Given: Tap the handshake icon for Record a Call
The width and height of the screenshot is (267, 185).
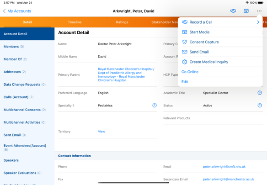Looking at the screenshot, I should [185, 22].
